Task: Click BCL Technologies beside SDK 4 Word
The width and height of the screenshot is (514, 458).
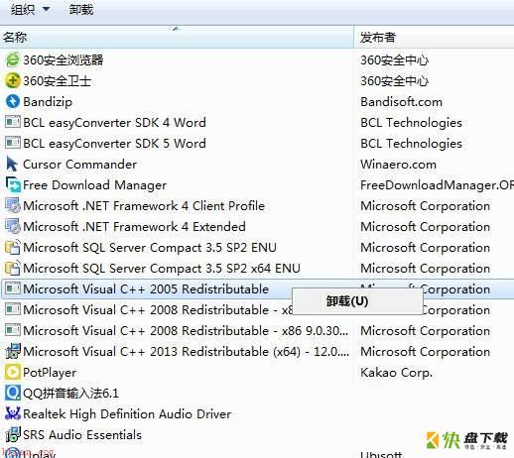Action: [411, 123]
